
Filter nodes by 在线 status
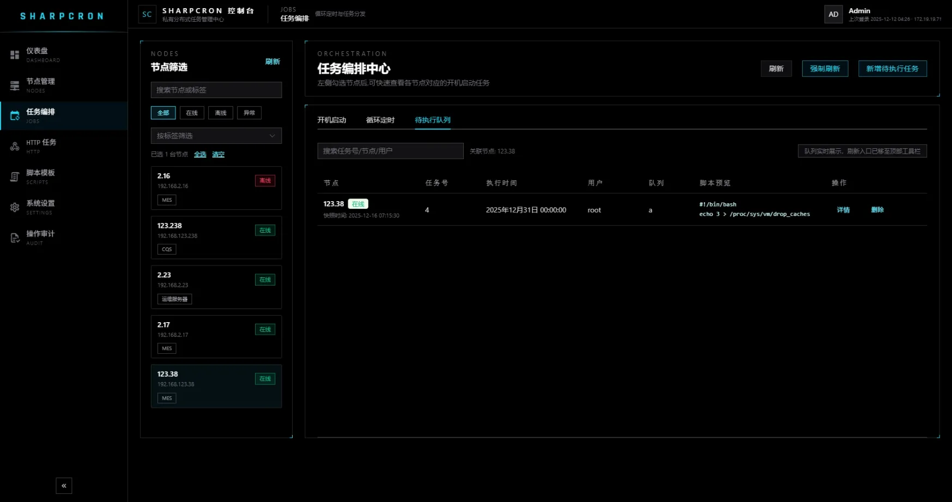click(x=192, y=113)
